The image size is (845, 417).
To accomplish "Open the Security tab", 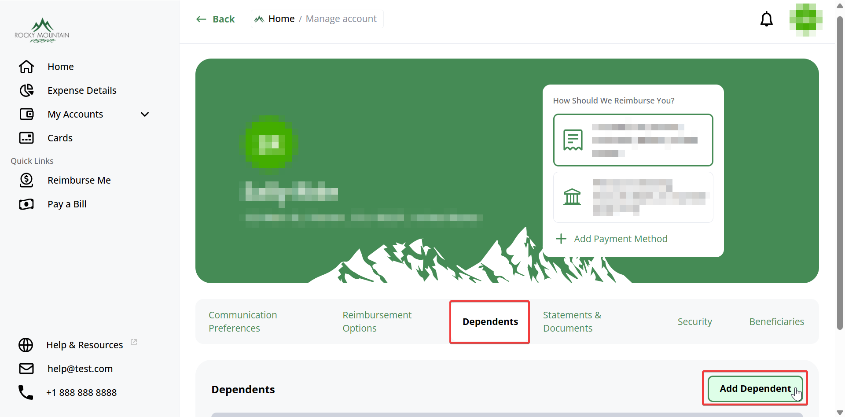I will [x=694, y=322].
